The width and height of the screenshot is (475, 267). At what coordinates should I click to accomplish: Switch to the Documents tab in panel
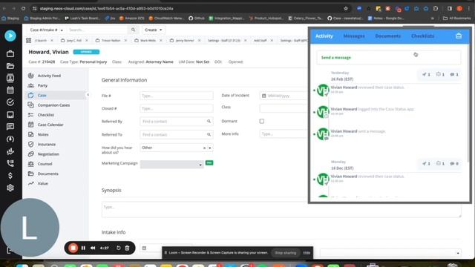tap(387, 36)
